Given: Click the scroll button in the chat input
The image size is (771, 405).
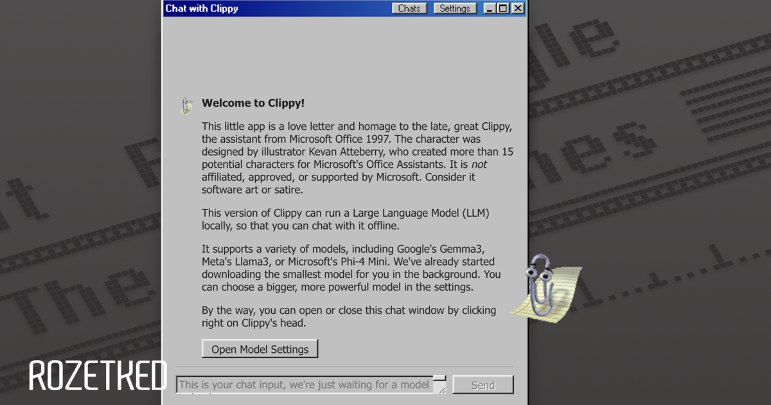Looking at the screenshot, I should [x=439, y=379].
